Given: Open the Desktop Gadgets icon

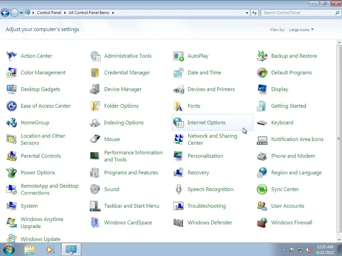Looking at the screenshot, I should [x=12, y=89].
